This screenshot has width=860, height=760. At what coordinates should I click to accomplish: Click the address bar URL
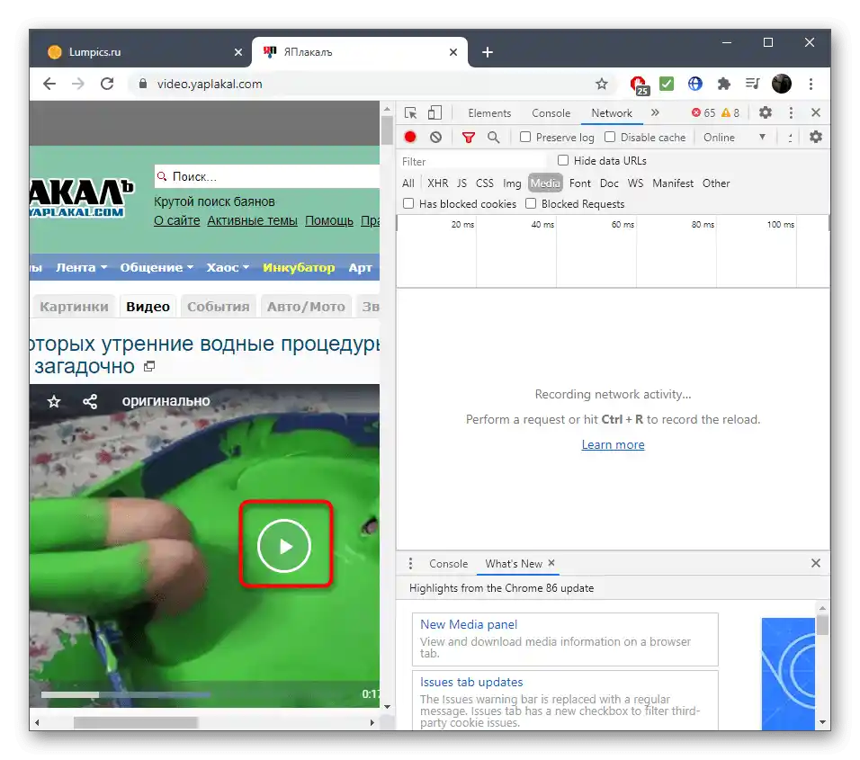210,84
